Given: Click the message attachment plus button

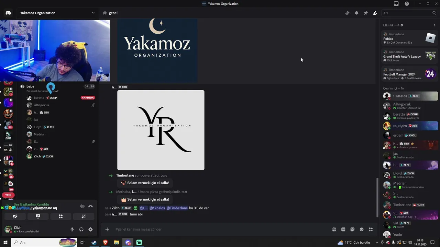Looking at the screenshot, I should [x=107, y=230].
